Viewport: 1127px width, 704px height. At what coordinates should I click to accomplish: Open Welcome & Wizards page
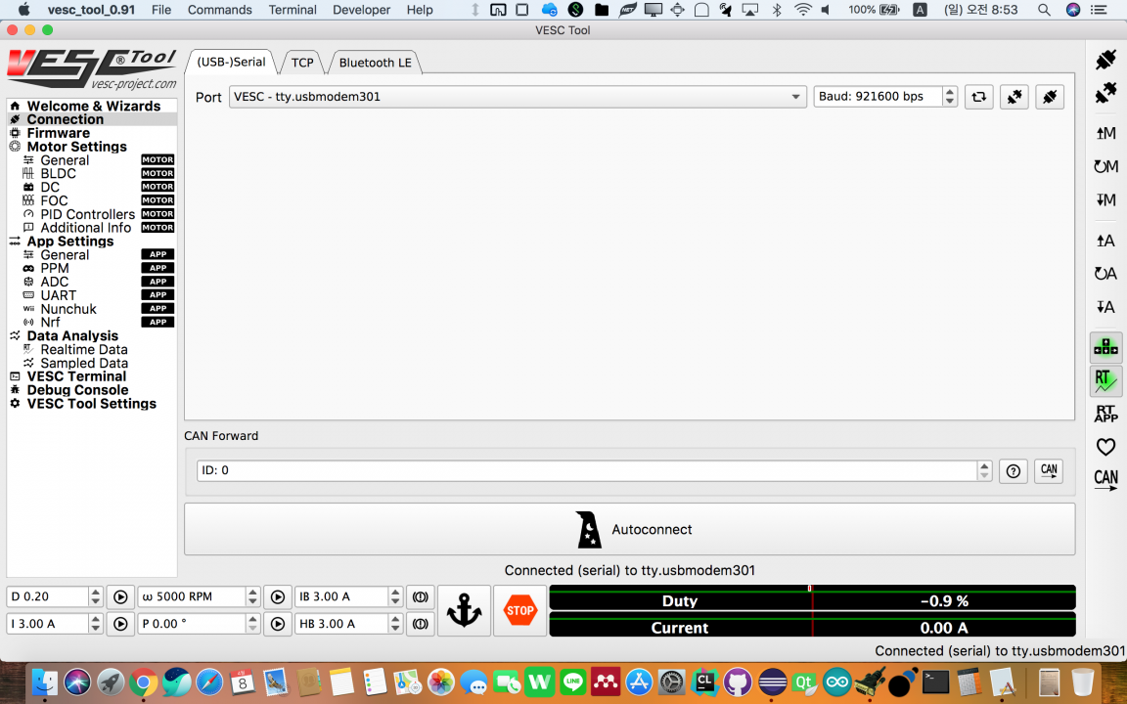click(x=92, y=106)
